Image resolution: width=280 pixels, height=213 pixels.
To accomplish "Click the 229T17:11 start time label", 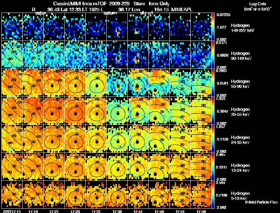I will (x=12, y=211).
